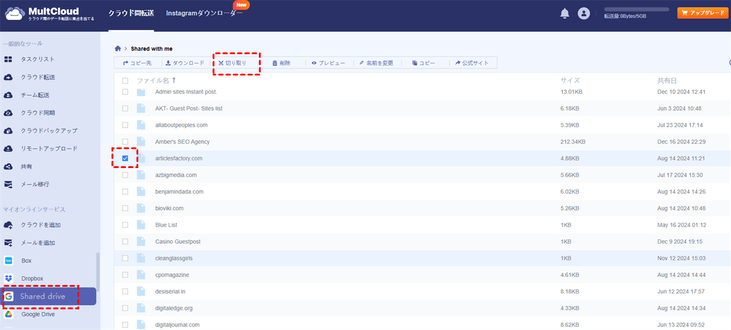Click the リモートアップロード upload icon

9,149
